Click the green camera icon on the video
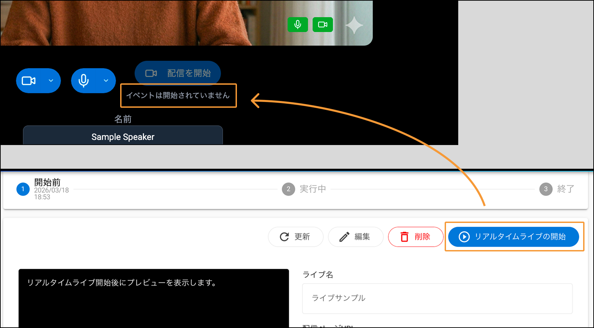The width and height of the screenshot is (594, 328). [x=322, y=25]
